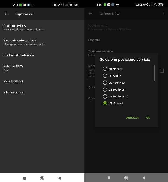Open Controlli di protezione

click(x=42, y=55)
